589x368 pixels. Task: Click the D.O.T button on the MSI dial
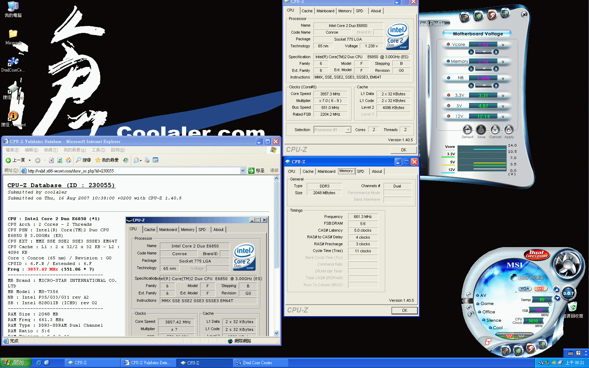[568, 293]
